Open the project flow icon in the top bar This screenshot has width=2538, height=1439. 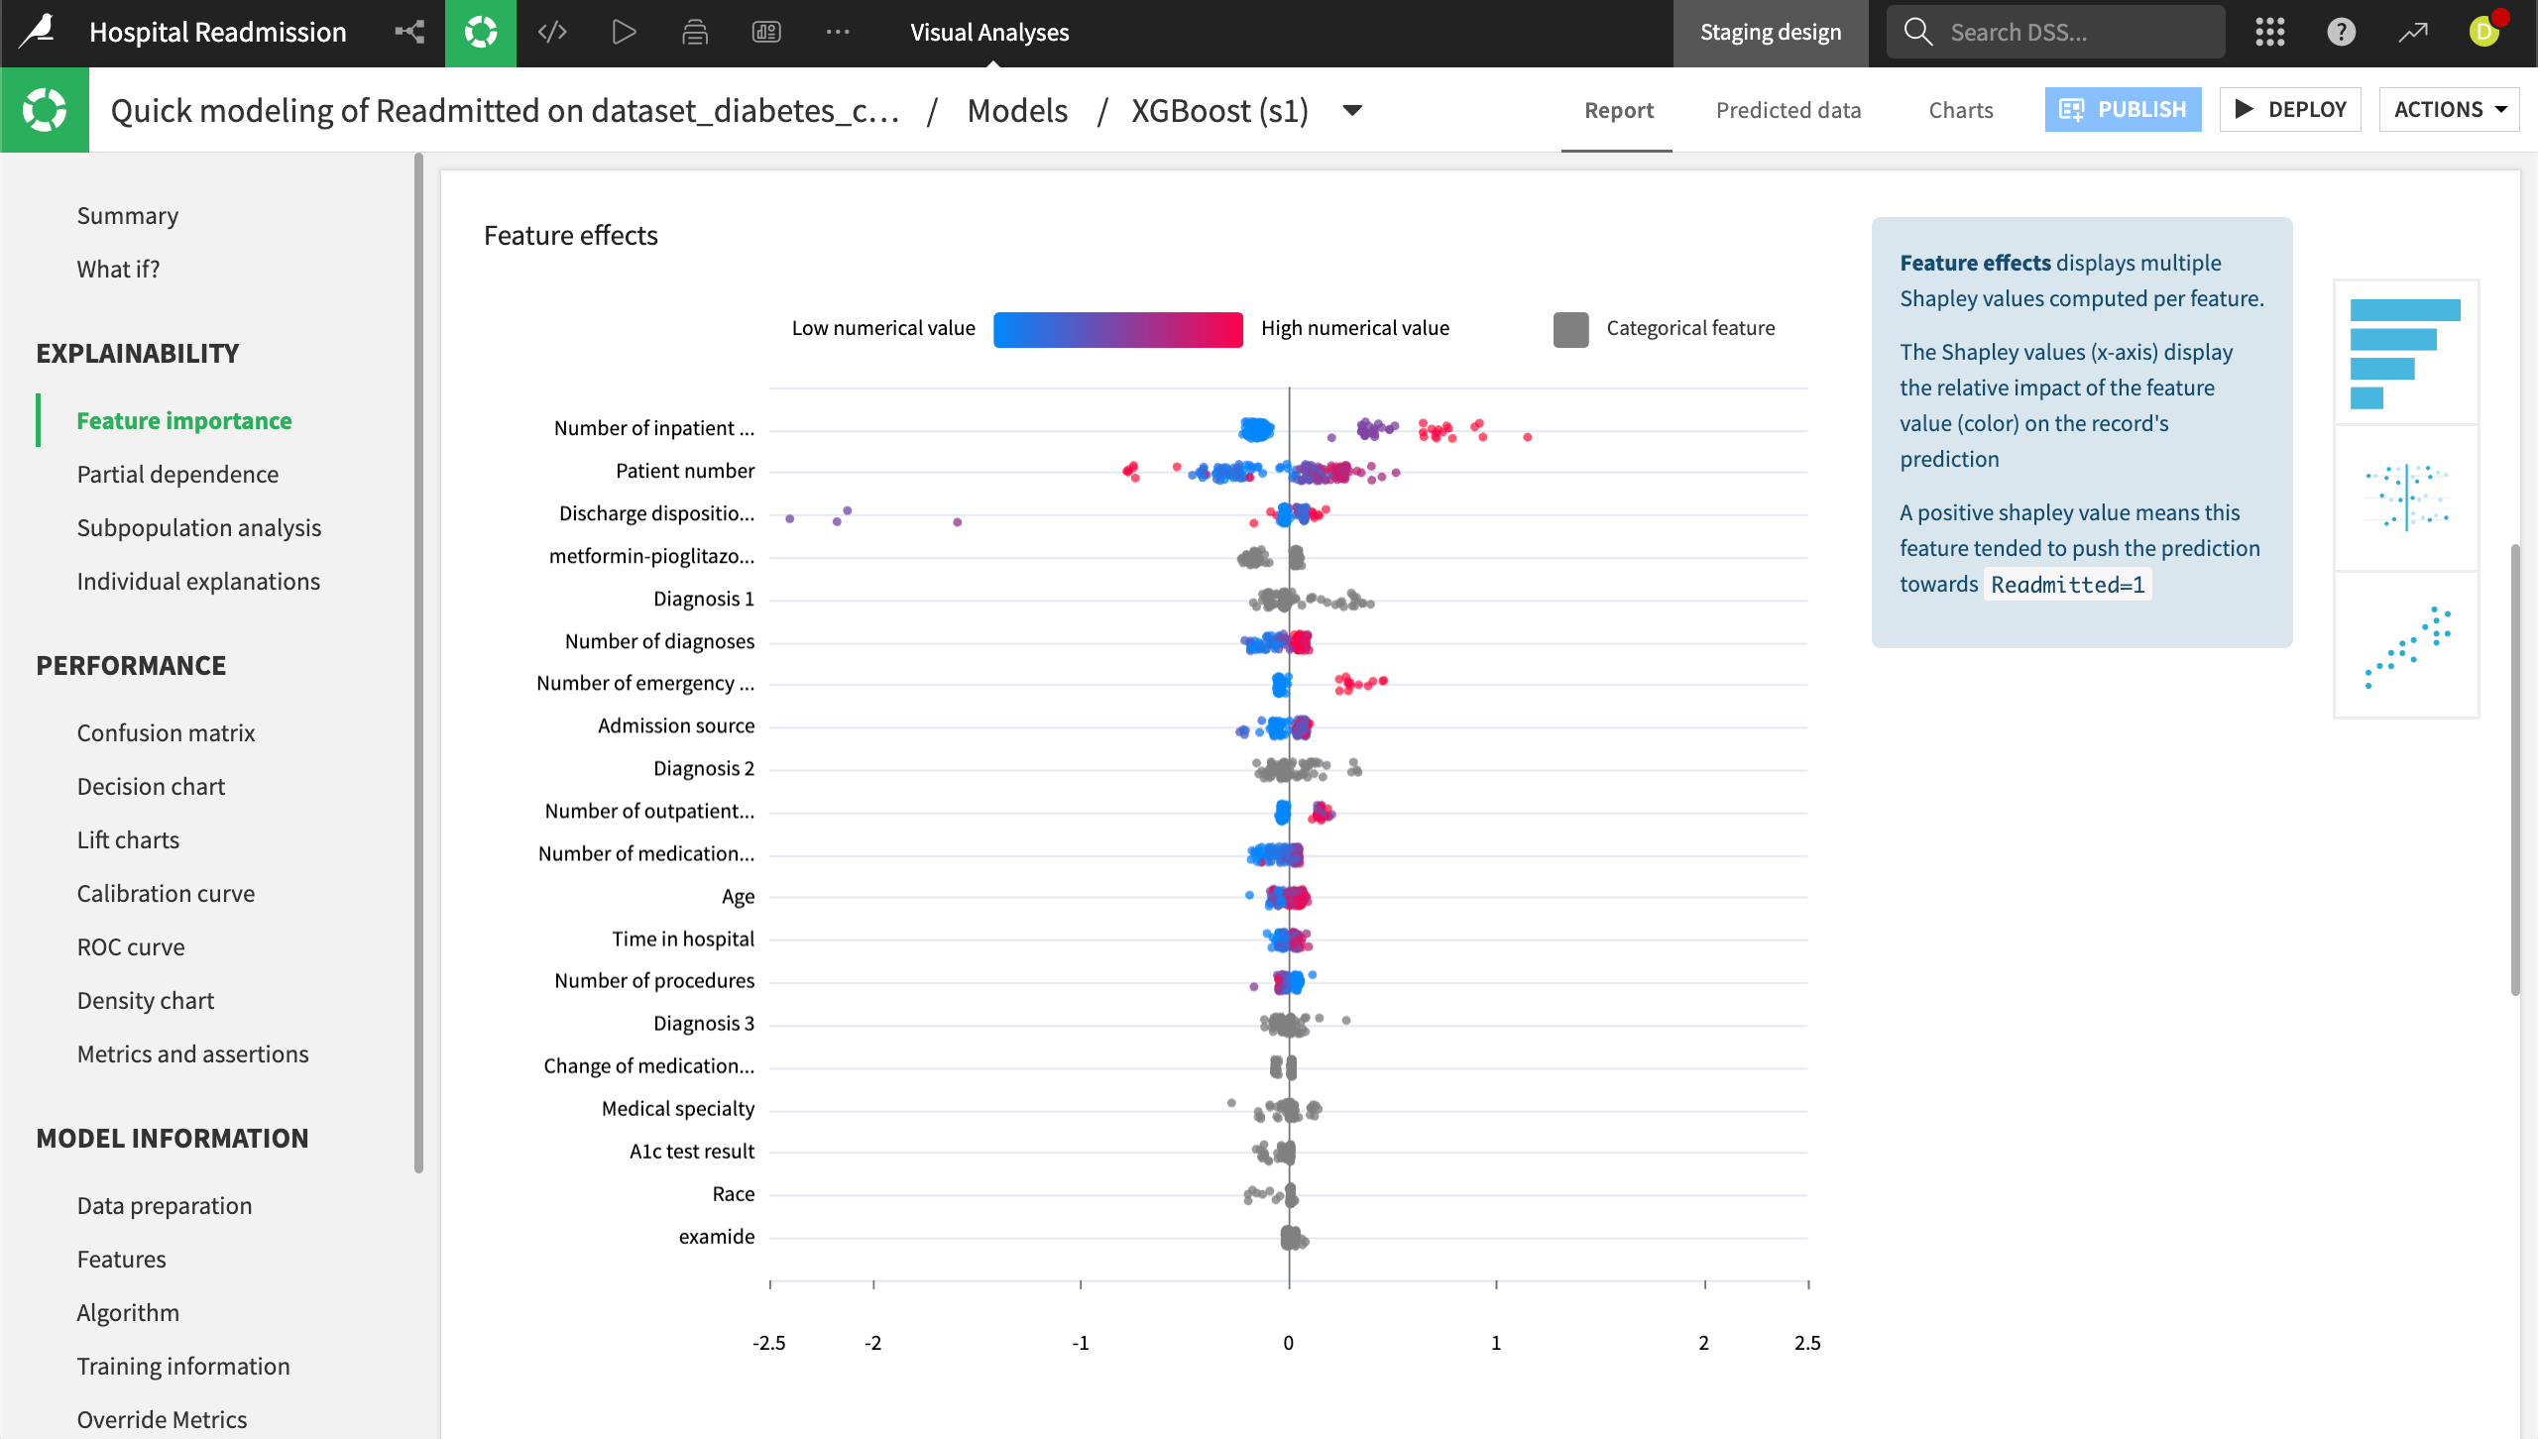(x=408, y=32)
